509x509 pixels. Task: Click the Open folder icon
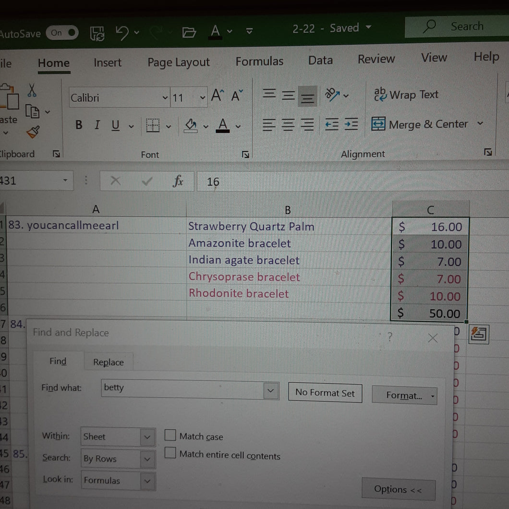point(189,32)
